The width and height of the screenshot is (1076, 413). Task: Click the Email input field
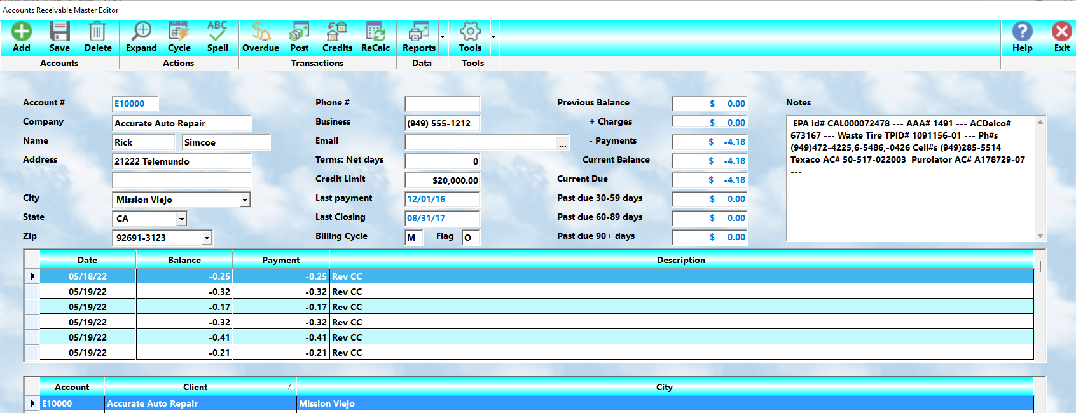[481, 142]
